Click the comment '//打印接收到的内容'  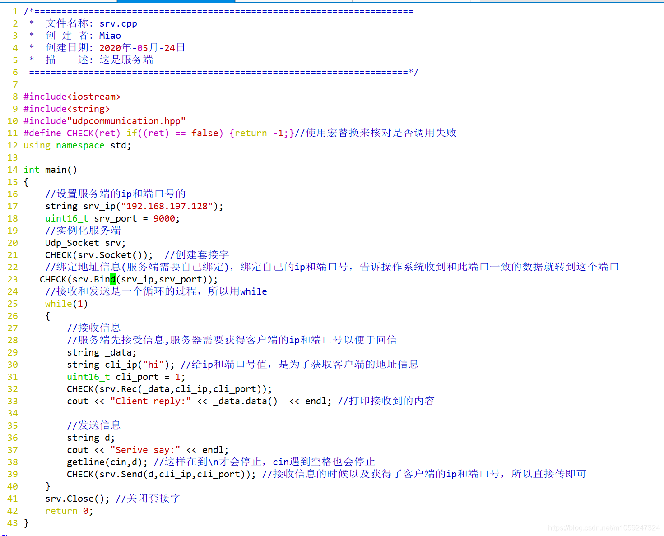(x=386, y=401)
